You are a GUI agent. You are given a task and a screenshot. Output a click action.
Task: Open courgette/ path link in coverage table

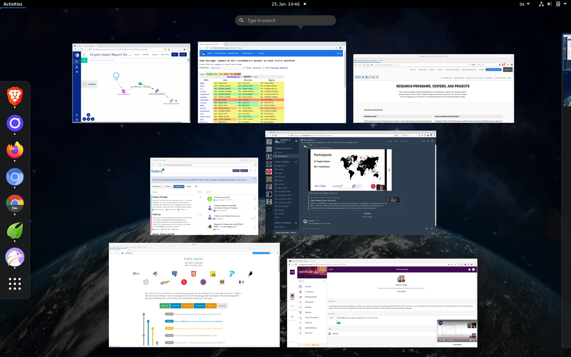coord(204,100)
